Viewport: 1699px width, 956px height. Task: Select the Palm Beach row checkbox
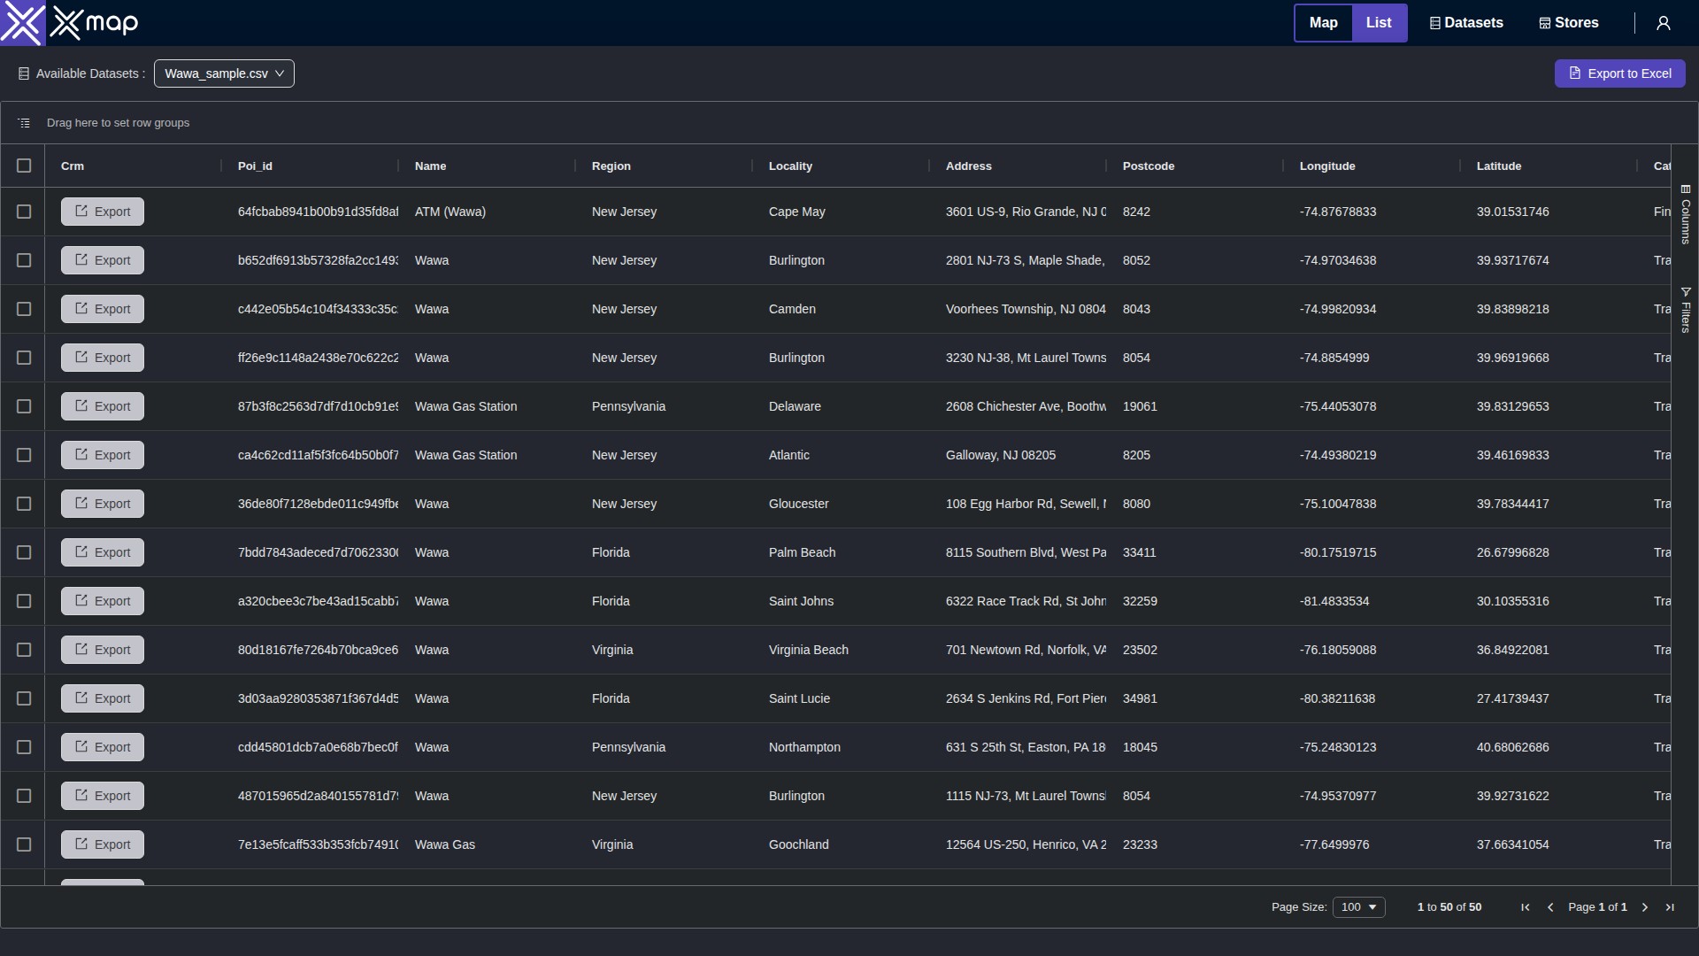point(24,552)
